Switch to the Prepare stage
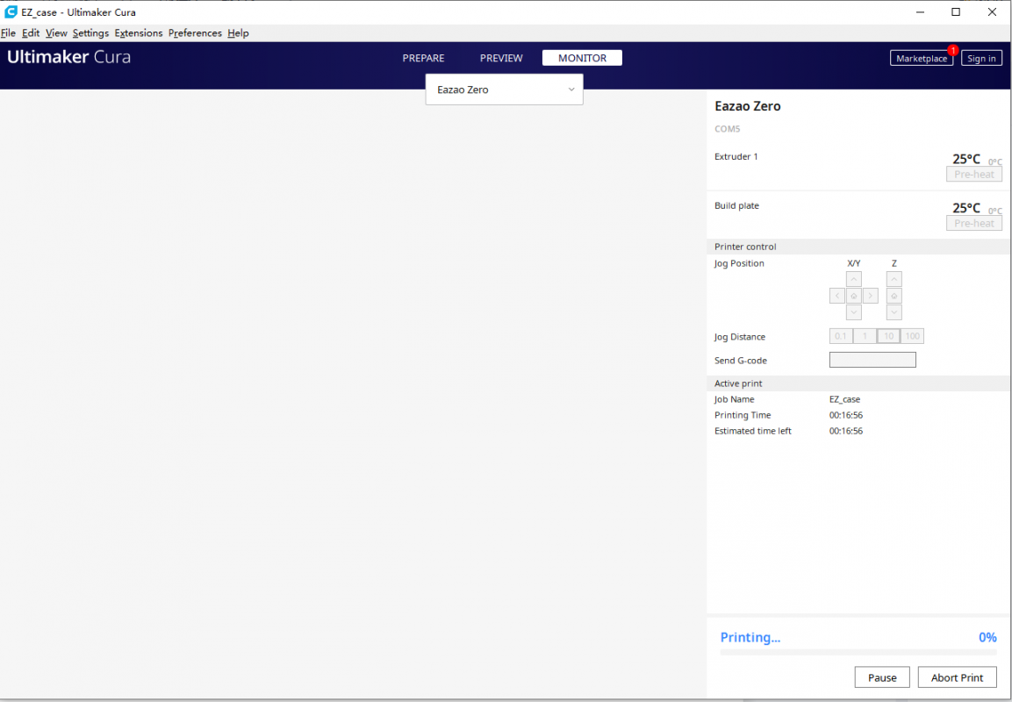Screen dimensions: 1012x702 (x=423, y=58)
